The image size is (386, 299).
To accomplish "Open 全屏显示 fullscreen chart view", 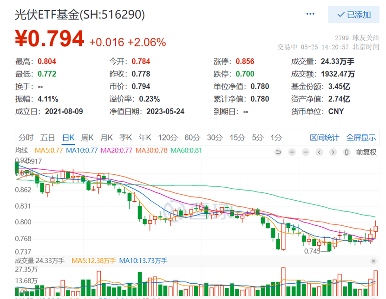I will 361,138.
